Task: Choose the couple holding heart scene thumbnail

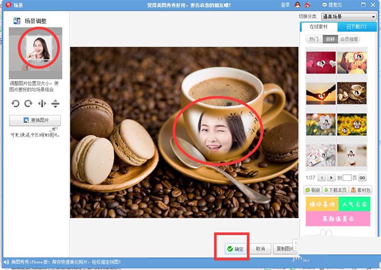Action: tap(352, 62)
